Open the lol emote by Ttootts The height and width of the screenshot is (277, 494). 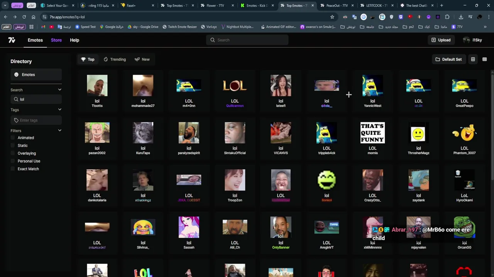pyautogui.click(x=97, y=91)
